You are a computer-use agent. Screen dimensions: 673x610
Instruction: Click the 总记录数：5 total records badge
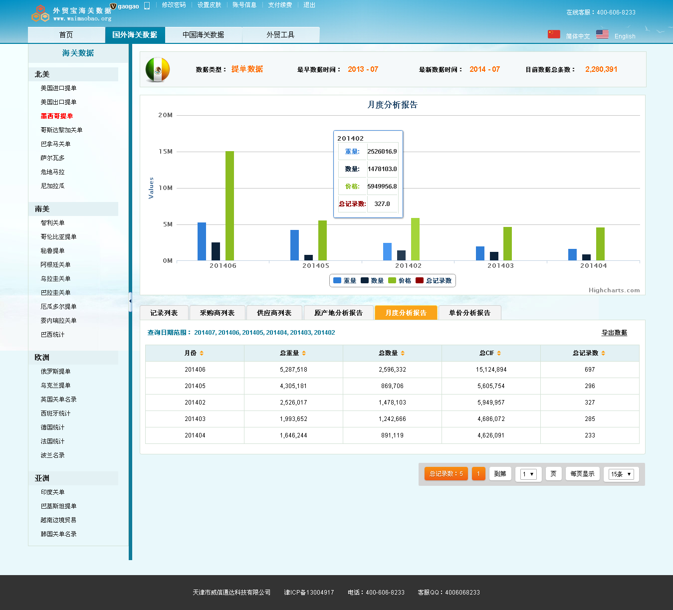tap(446, 474)
